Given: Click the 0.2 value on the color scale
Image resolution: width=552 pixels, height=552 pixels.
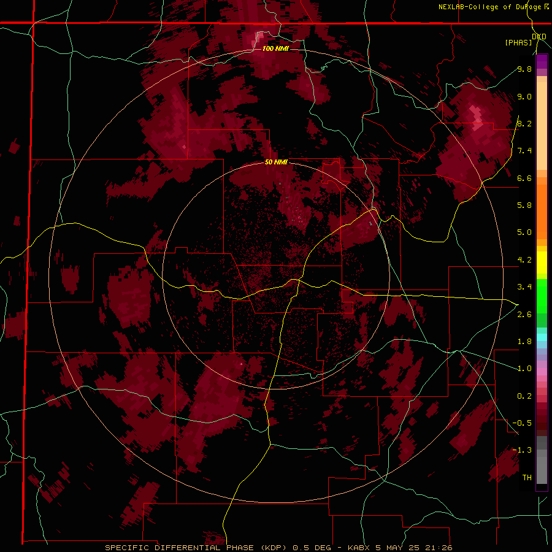Looking at the screenshot, I should [x=524, y=396].
